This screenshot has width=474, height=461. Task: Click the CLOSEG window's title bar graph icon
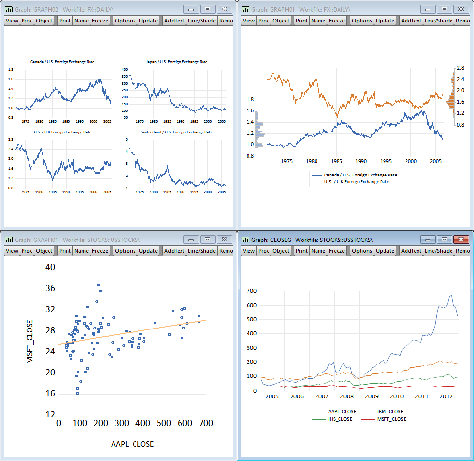245,240
